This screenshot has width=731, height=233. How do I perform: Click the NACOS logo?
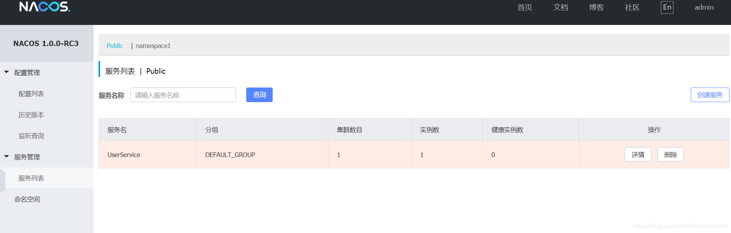pyautogui.click(x=44, y=7)
